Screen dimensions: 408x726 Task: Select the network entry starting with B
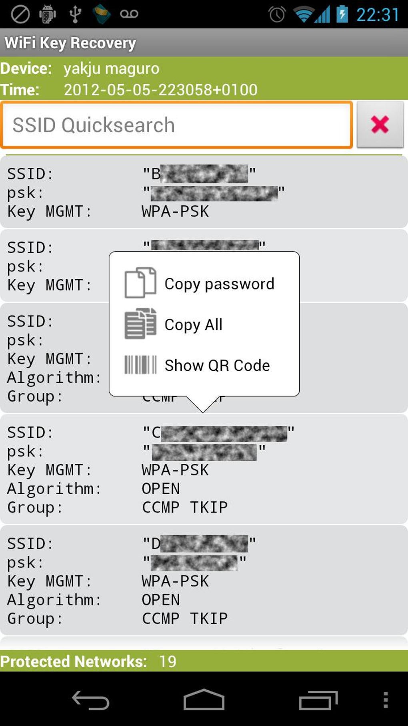point(204,192)
